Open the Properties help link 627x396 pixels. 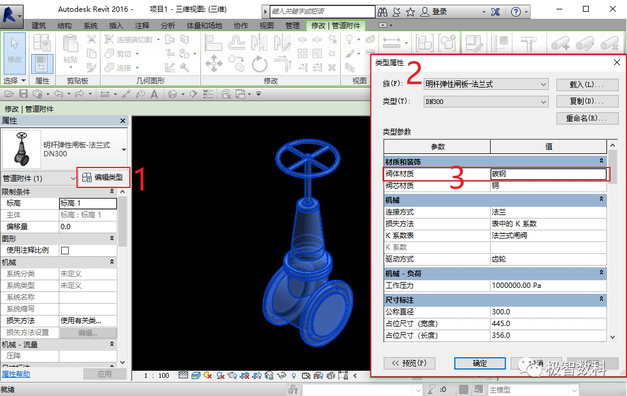16,374
